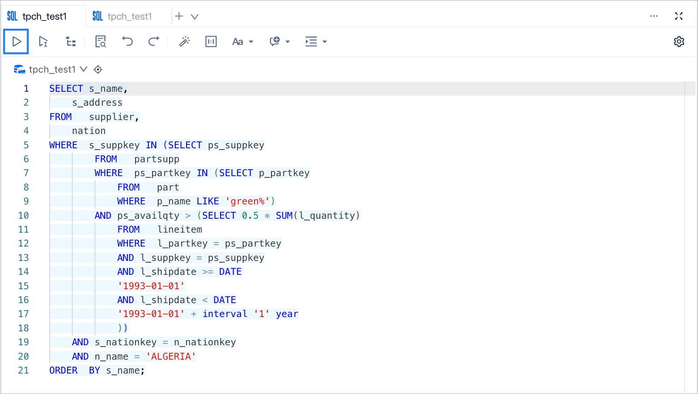Open the comment options dropdown
The height and width of the screenshot is (394, 698).
[280, 42]
